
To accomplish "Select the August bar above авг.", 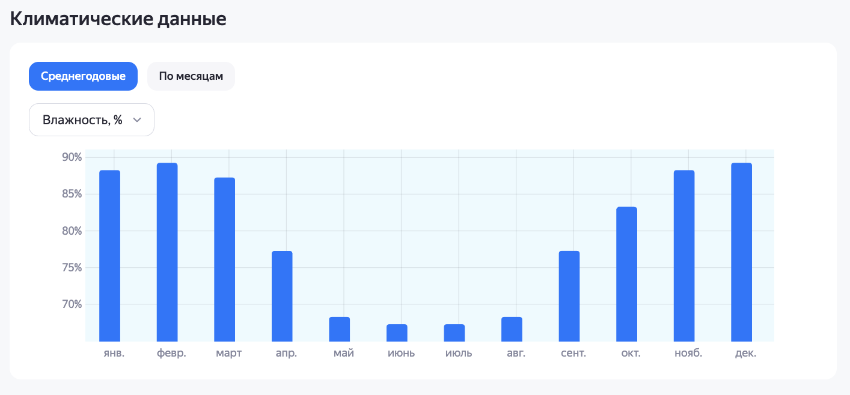I will pyautogui.click(x=512, y=329).
